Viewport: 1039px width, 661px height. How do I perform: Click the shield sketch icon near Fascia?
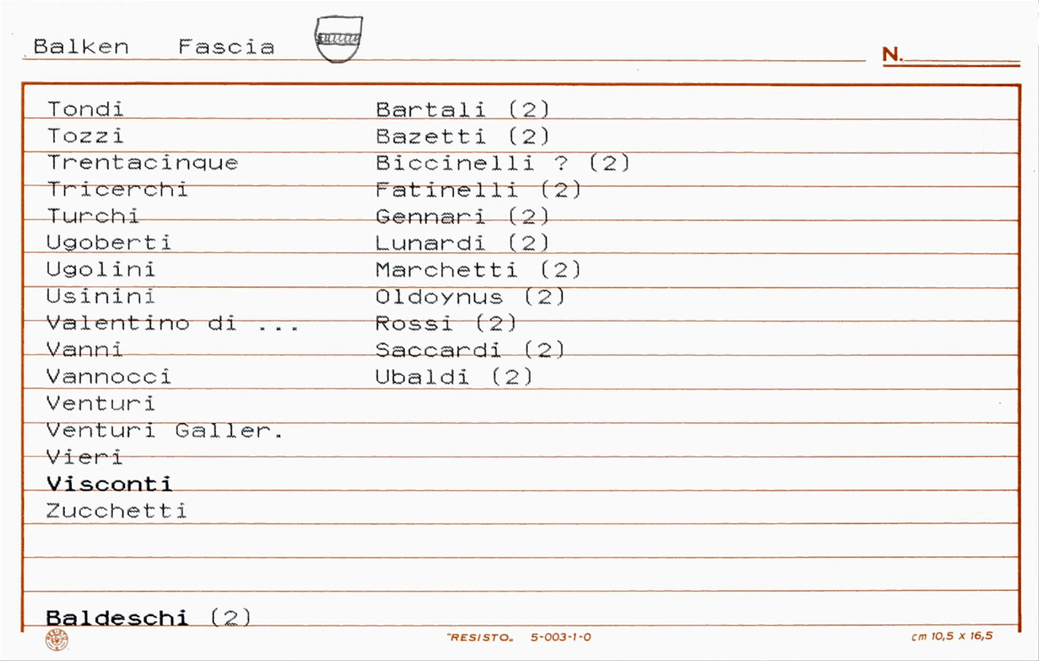(339, 39)
